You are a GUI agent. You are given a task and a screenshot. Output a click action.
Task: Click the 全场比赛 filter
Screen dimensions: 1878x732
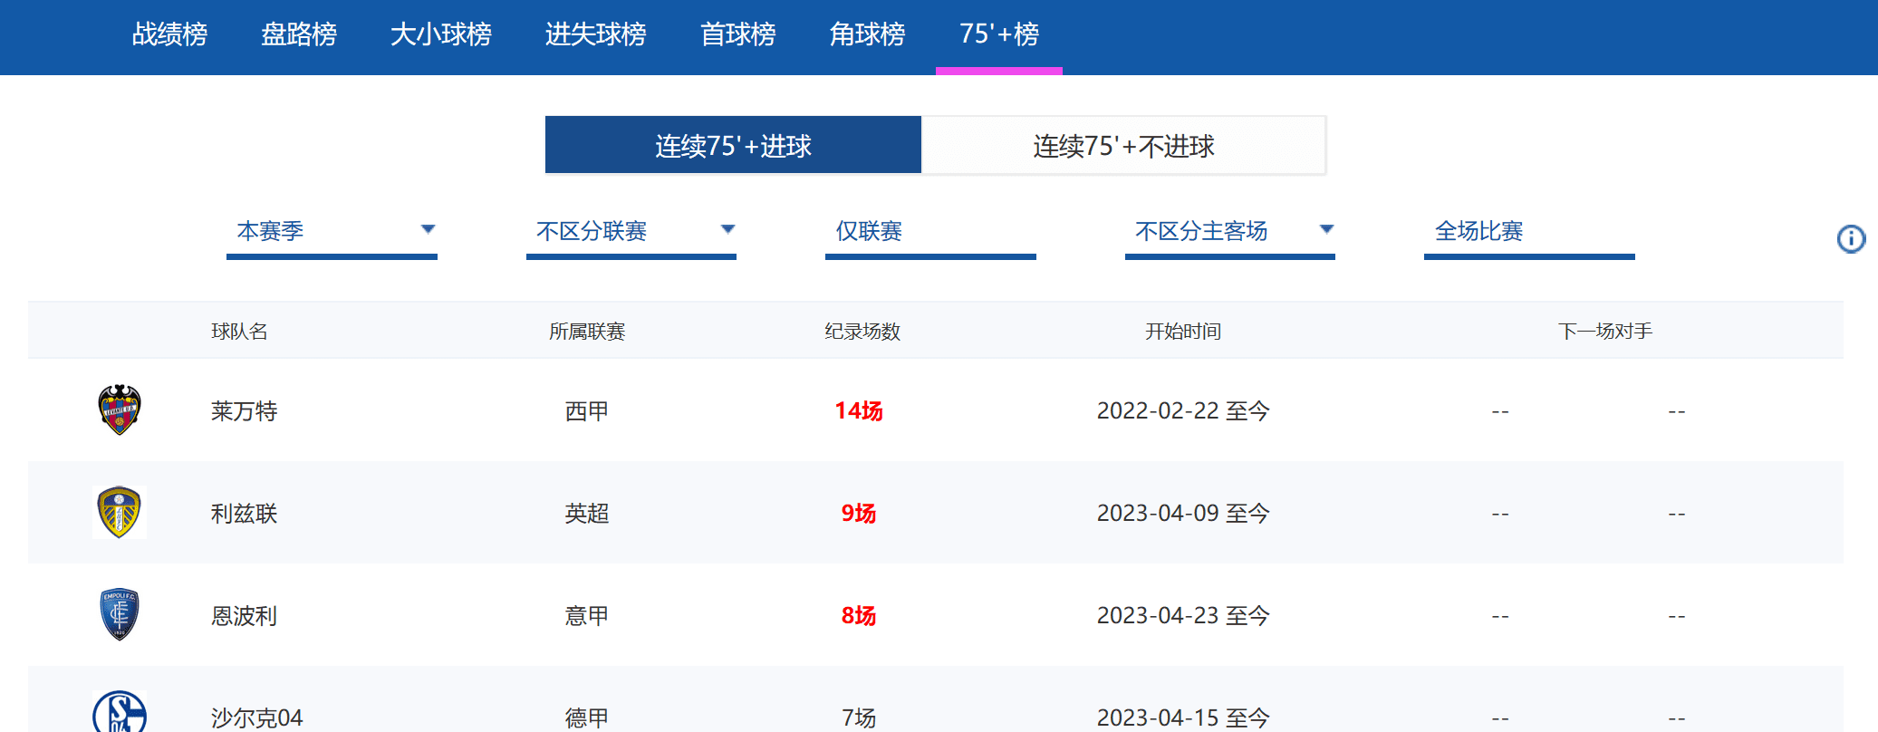(1528, 232)
